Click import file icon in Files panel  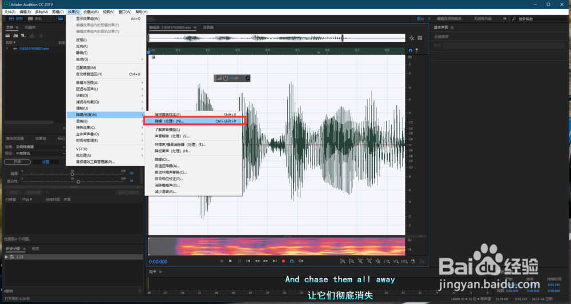click(x=15, y=35)
